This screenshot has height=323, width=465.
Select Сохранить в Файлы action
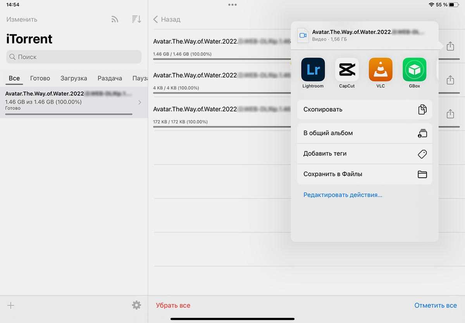(x=364, y=174)
